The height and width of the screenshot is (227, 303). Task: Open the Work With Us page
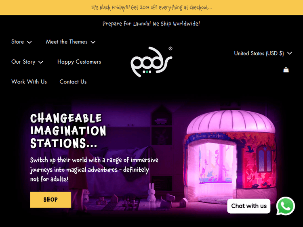29,82
